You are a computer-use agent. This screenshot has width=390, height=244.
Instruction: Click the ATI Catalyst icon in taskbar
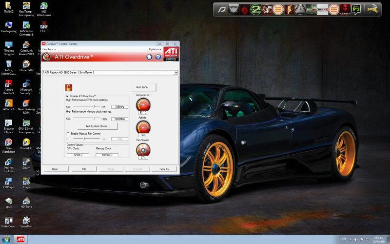[x=21, y=240]
